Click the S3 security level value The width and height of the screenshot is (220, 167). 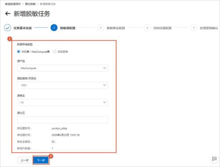[x=53, y=141]
